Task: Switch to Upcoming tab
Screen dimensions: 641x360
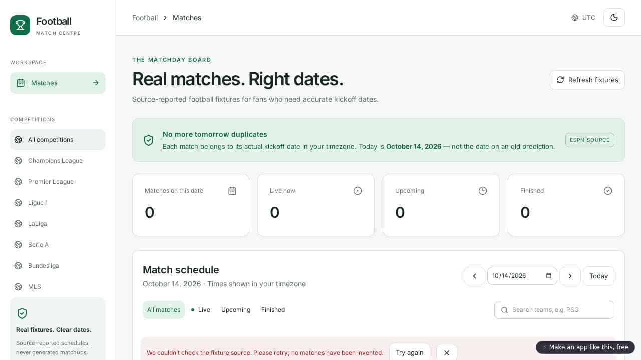Action: [x=236, y=310]
